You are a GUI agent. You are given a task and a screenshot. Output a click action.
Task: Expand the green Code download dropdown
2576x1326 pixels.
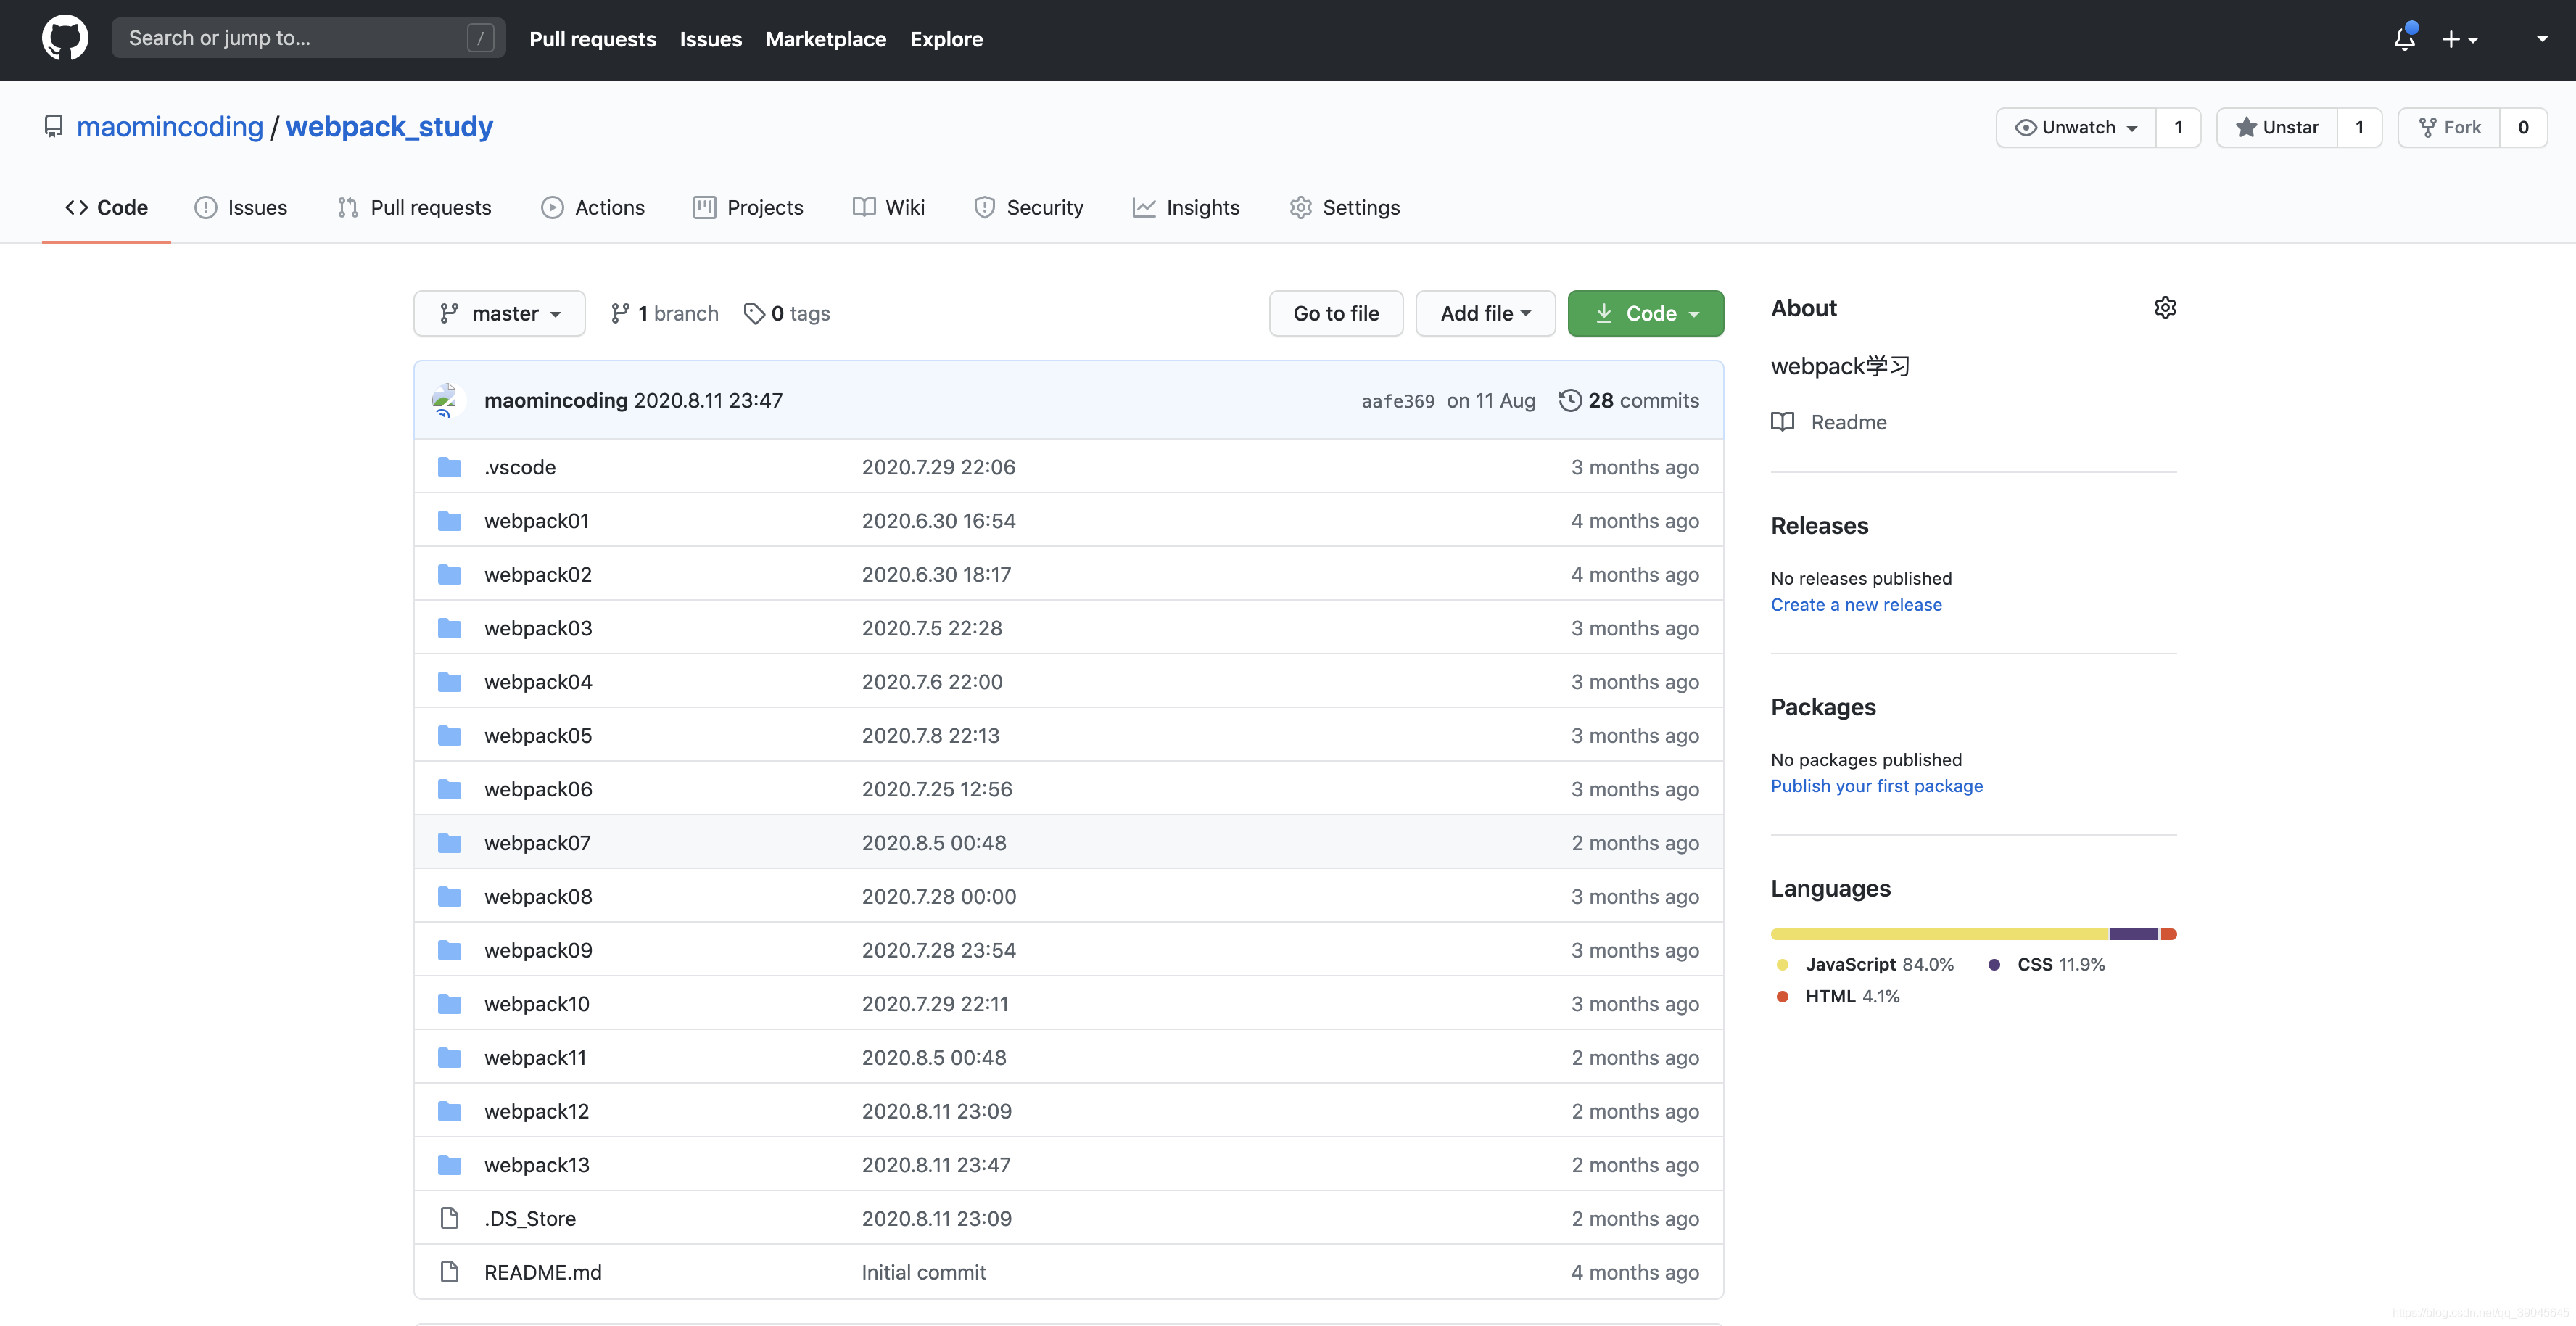coord(1645,314)
